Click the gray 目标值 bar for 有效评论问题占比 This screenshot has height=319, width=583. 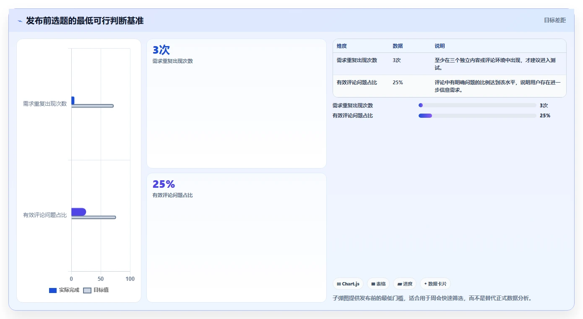tap(94, 217)
